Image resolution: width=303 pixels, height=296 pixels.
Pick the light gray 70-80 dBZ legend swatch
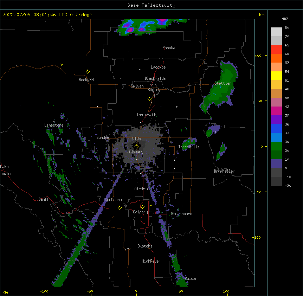[x=276, y=32]
